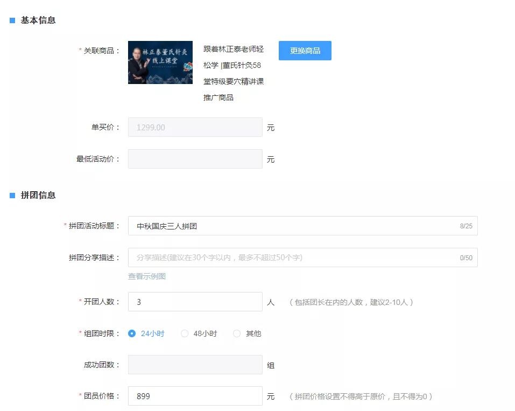515x411 pixels.
Task: Click the disabled 单买价 field showing 1299.00
Action: point(195,127)
